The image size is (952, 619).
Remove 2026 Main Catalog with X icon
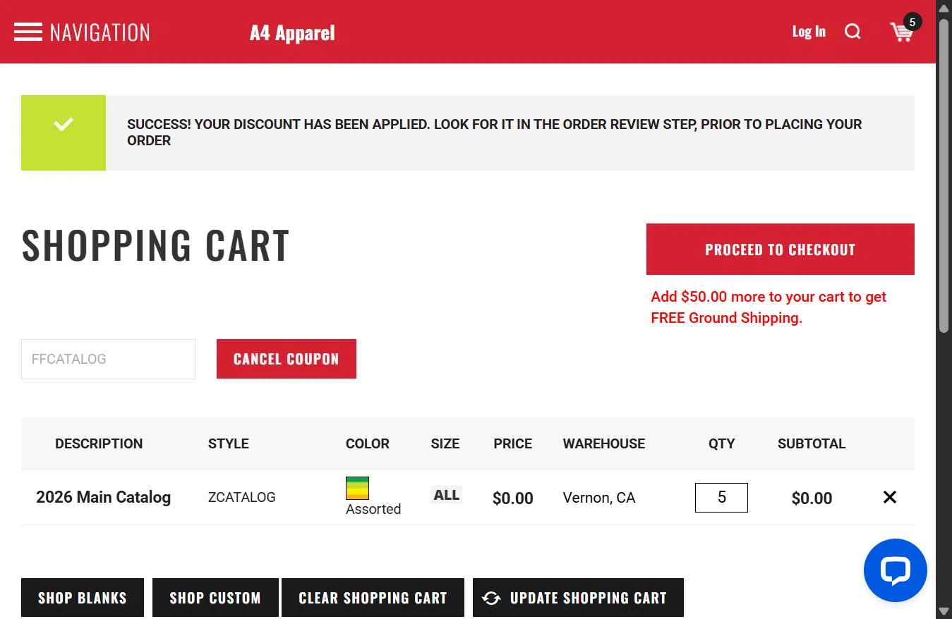(x=890, y=497)
